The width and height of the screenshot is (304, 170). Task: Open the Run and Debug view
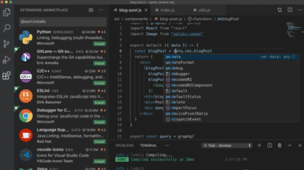pyautogui.click(x=6, y=60)
